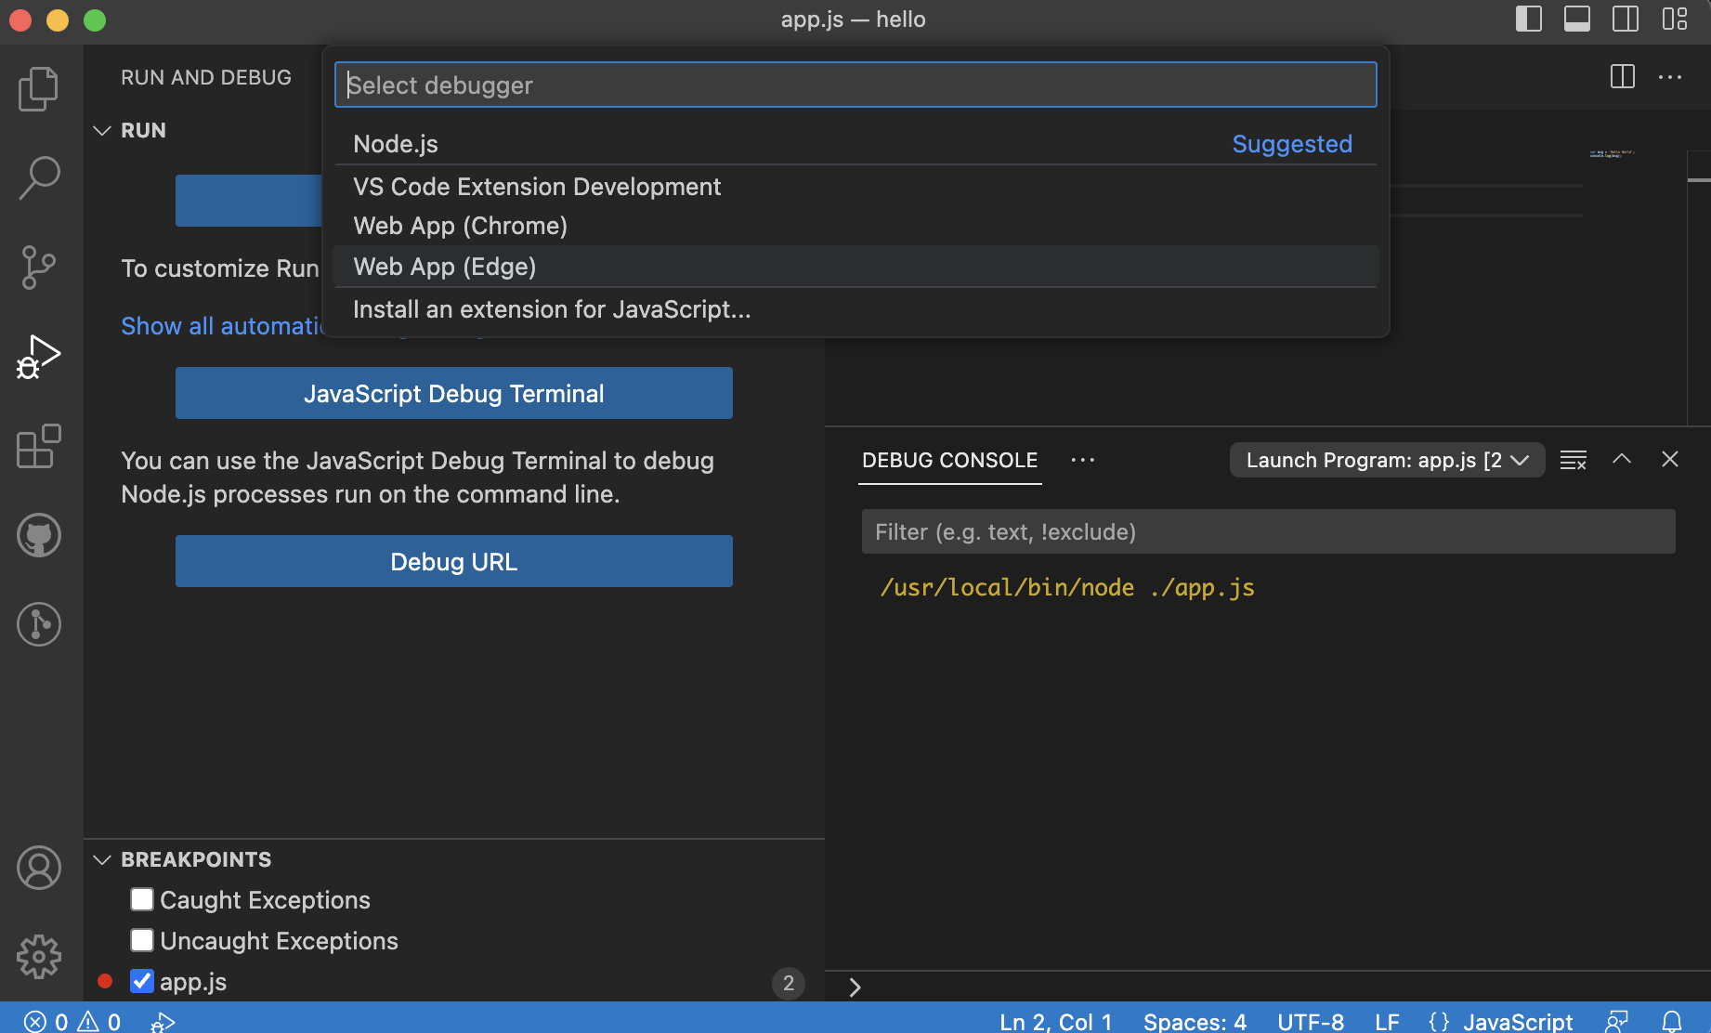
Task: Collapse the BREAKPOINTS section
Action: [x=102, y=859]
